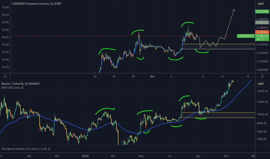Click the green LOOMUSDT.P symbol tag
This screenshot has width=270, height=159.
tap(245, 36)
